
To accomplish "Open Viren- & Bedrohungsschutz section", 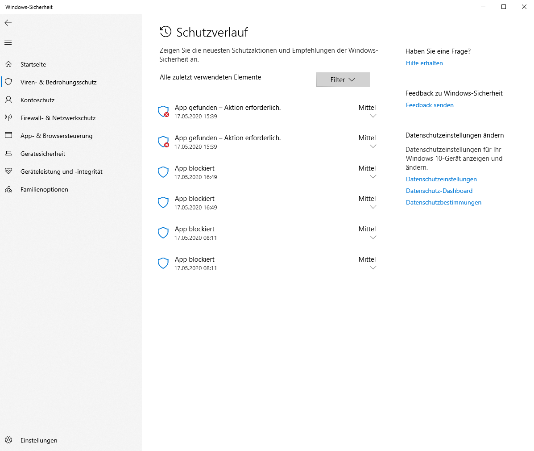I will click(71, 82).
